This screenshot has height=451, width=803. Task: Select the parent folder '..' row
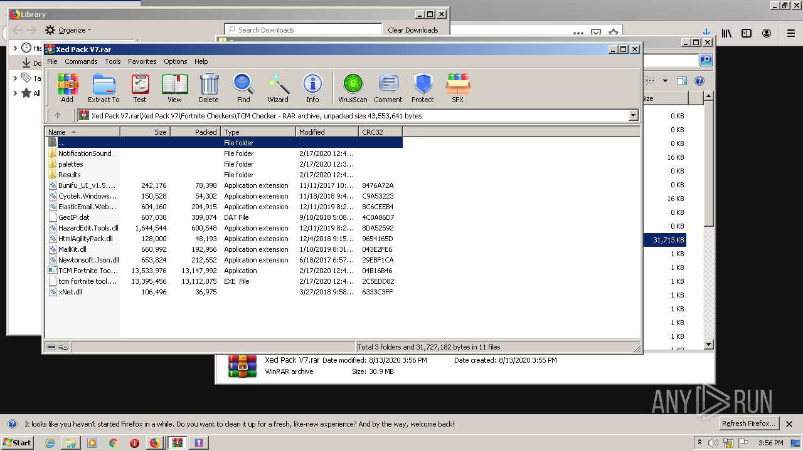(224, 143)
